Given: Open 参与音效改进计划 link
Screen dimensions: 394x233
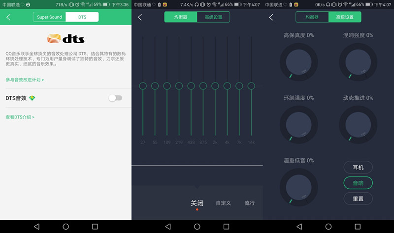Looking at the screenshot, I should [25, 80].
